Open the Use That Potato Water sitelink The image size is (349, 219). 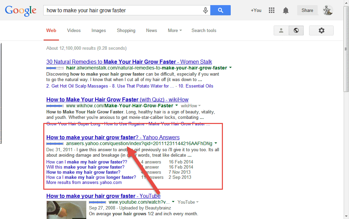(143, 86)
